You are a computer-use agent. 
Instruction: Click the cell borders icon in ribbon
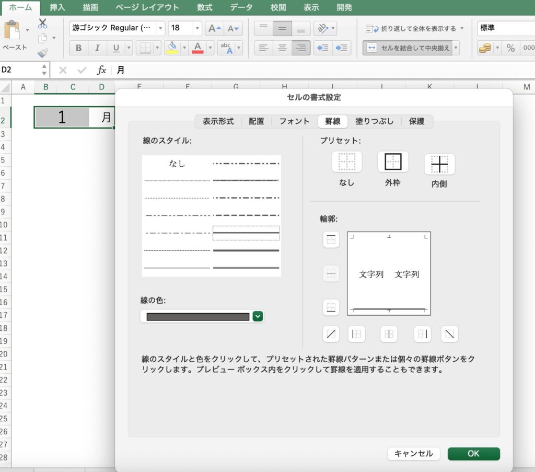[x=145, y=48]
